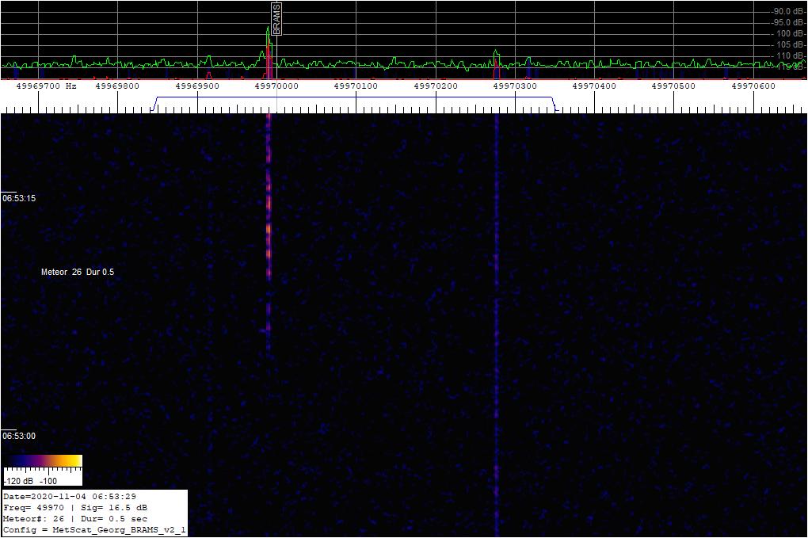Click the -90.0 dB scale label

click(x=788, y=11)
